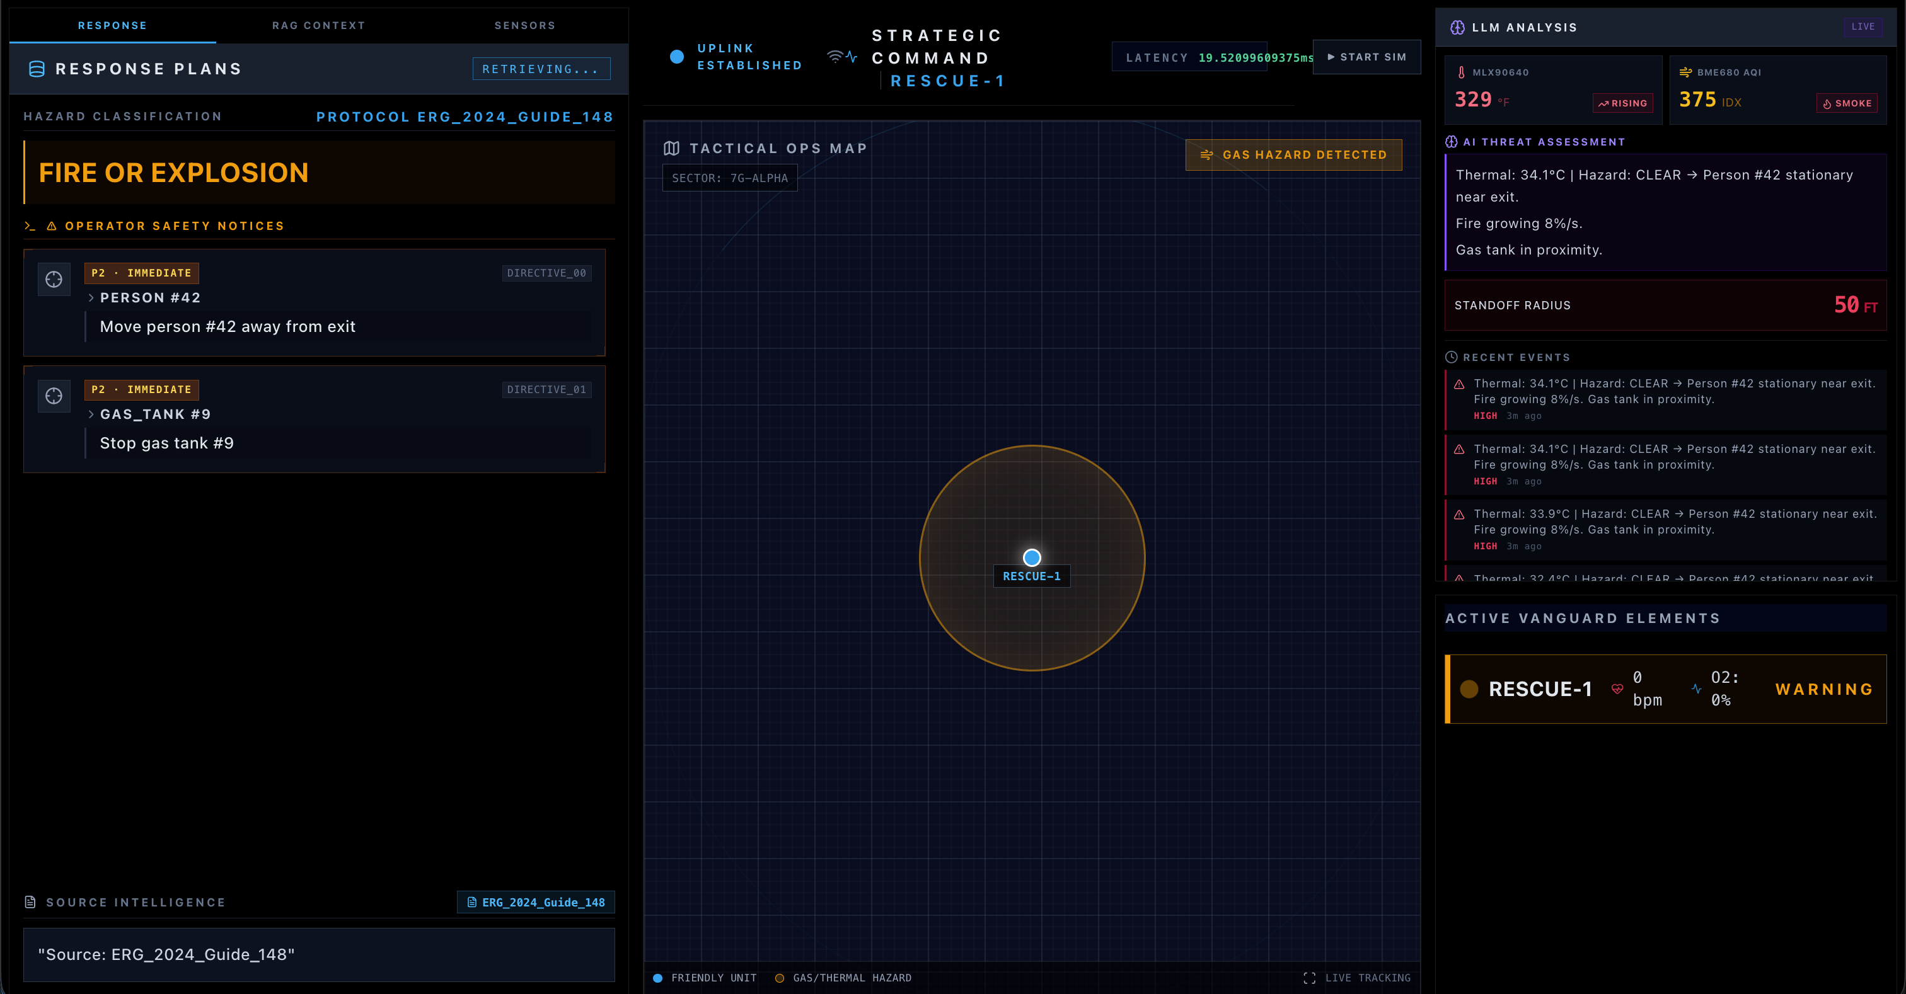The width and height of the screenshot is (1906, 994).
Task: Click the target icon on Directive_00 card
Action: point(54,280)
